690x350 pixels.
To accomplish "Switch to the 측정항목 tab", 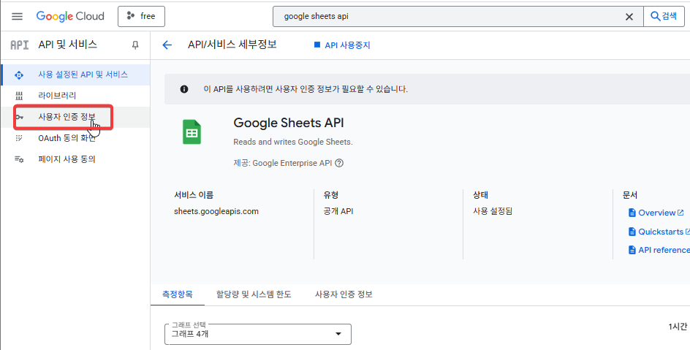I will click(x=178, y=294).
